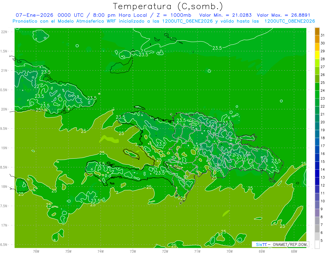
Task: Select the blue legend swatch between 17 and 18
Action: click(x=317, y=142)
